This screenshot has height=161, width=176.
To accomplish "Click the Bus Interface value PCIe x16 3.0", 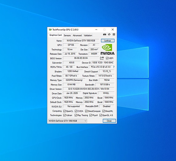I will pyautogui.click(x=101, y=67).
